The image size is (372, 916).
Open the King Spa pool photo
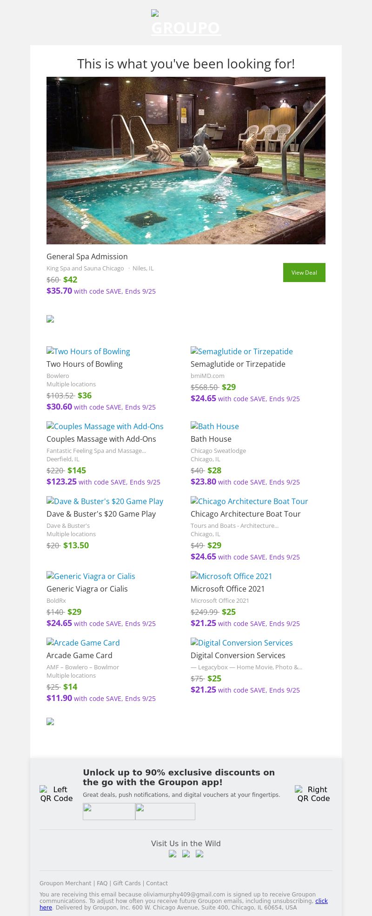click(186, 161)
